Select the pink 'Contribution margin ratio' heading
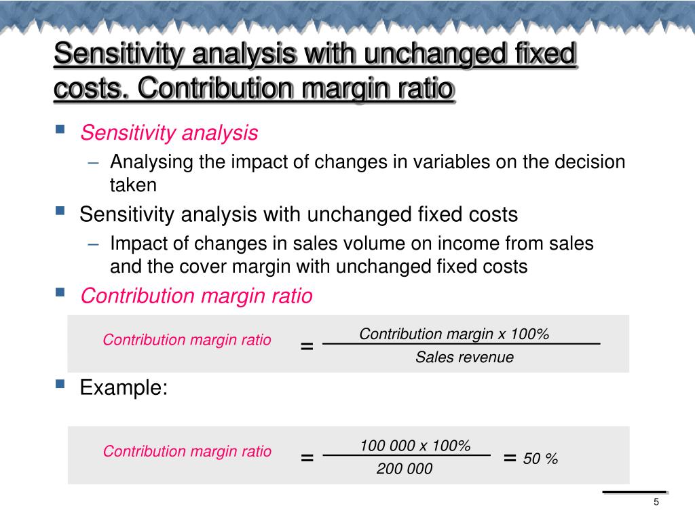Screen dimensions: 695x521 (x=196, y=296)
